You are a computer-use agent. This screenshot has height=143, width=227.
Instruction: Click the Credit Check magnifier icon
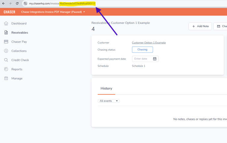(6, 60)
